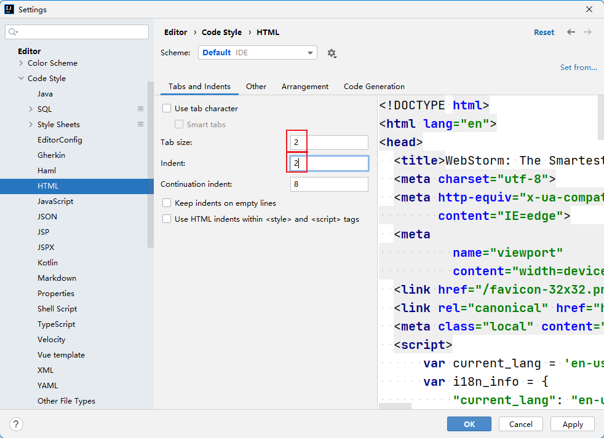Select Markdown in the settings tree
This screenshot has width=604, height=438.
[x=57, y=278]
